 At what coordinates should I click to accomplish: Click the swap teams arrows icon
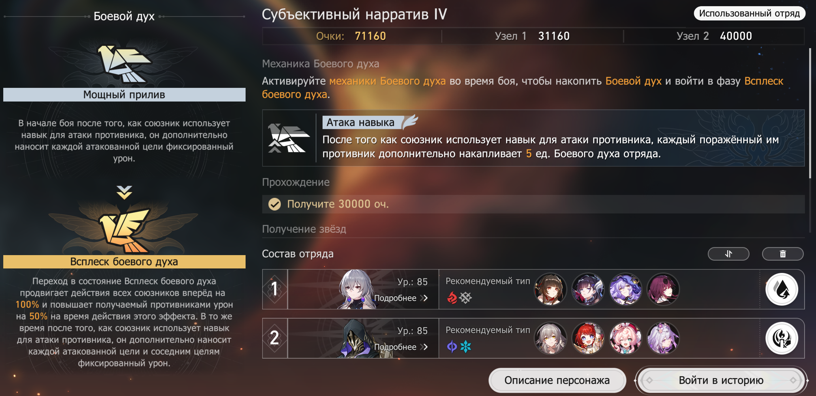(728, 254)
